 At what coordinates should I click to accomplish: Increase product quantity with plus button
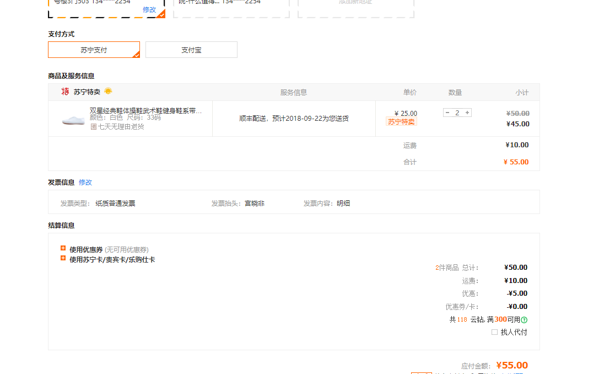point(467,113)
